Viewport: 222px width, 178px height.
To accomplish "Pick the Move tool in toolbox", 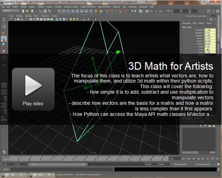I will (x=4, y=38).
